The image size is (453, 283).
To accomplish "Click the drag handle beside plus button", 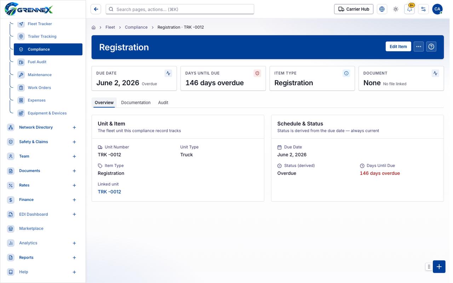I will coord(429,267).
